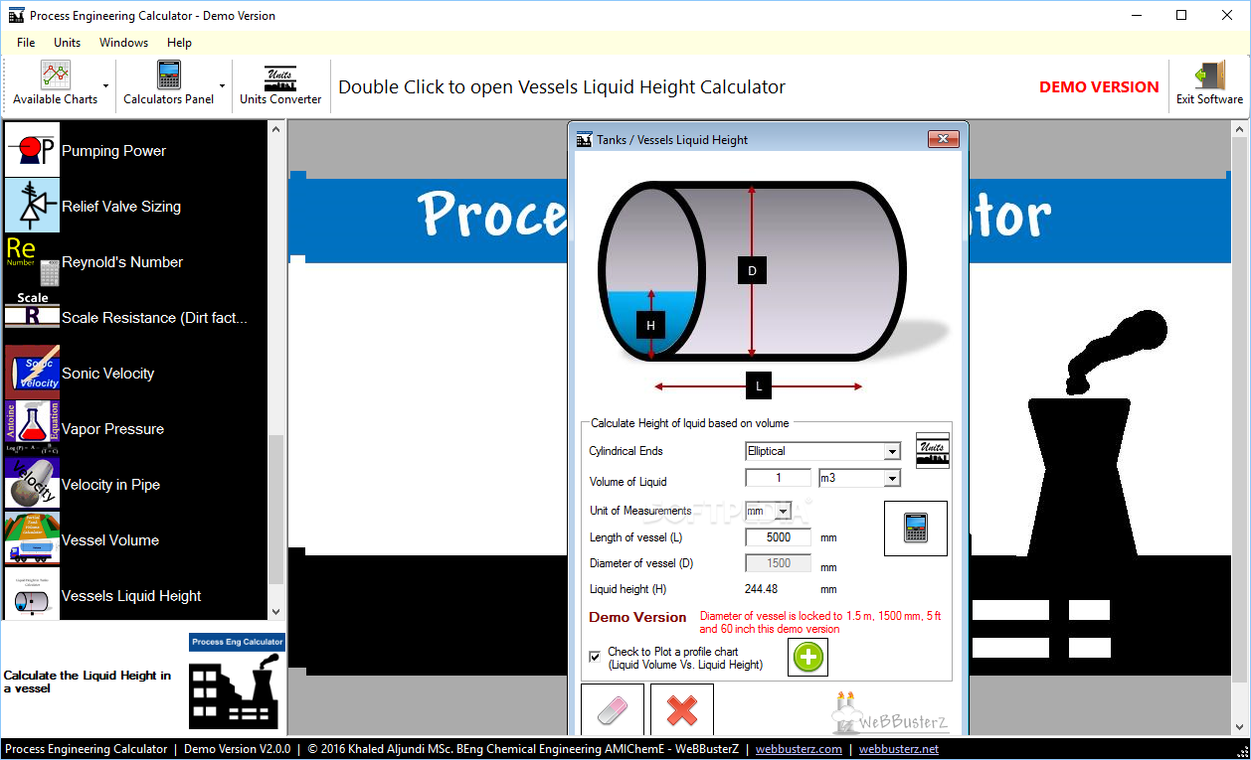
Task: Expand the Calculators Panel dropdown arrow
Action: (x=223, y=86)
